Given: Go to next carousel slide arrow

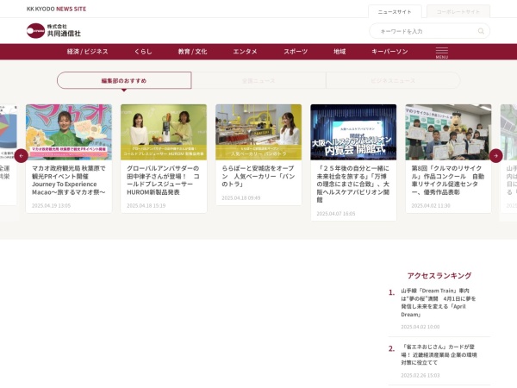Looking at the screenshot, I should click(x=496, y=156).
